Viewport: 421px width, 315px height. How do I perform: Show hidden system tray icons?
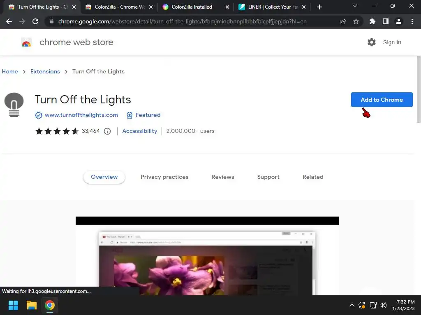pyautogui.click(x=352, y=305)
